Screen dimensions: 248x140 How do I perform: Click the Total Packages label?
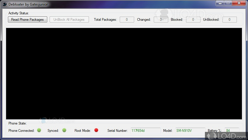pos(105,20)
